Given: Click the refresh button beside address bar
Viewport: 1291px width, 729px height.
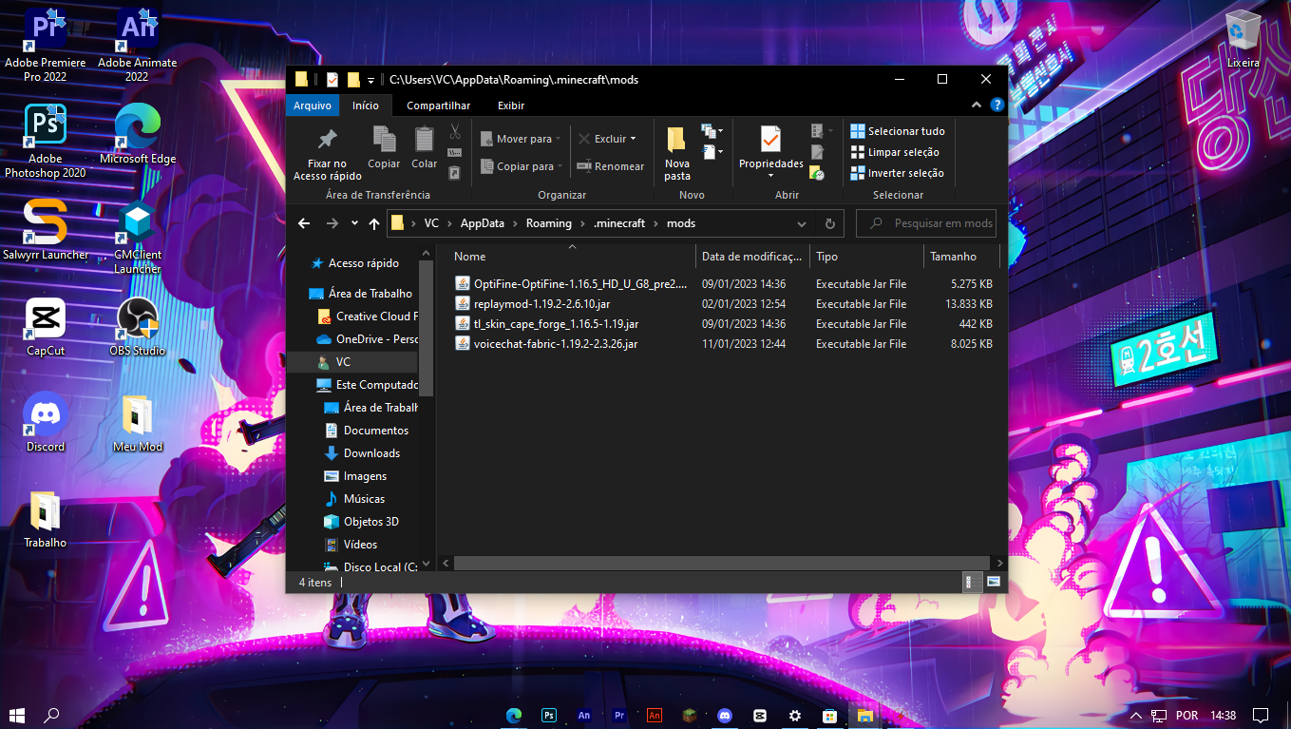Looking at the screenshot, I should (829, 224).
